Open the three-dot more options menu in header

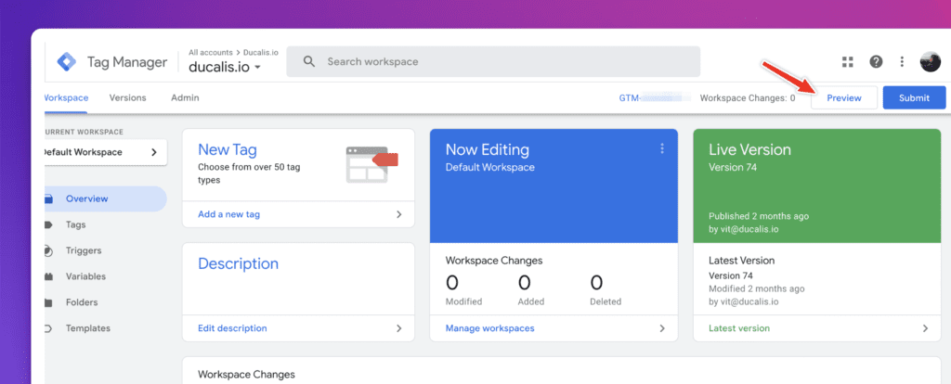point(902,62)
